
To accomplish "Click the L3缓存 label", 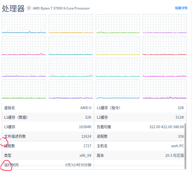I will point(10,127).
